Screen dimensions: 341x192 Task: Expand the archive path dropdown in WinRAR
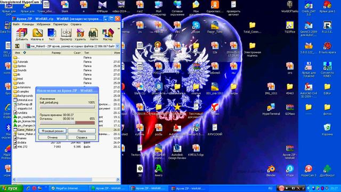117,46
